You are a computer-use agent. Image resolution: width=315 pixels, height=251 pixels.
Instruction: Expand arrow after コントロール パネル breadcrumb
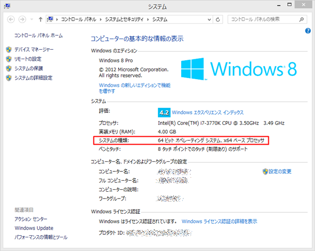pyautogui.click(x=101, y=19)
